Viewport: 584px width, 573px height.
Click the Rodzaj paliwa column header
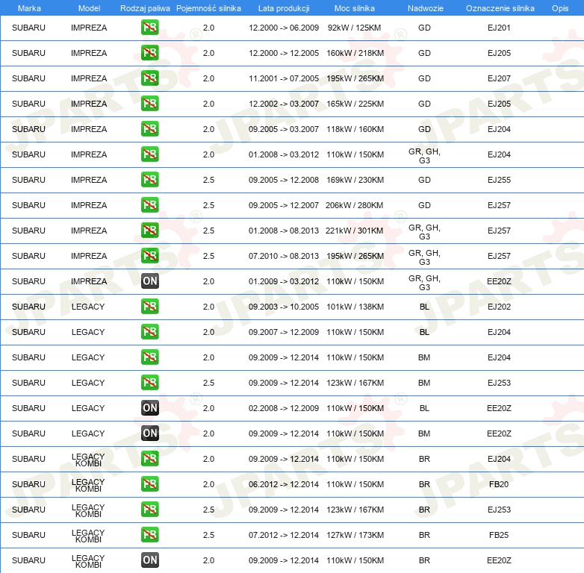point(145,8)
